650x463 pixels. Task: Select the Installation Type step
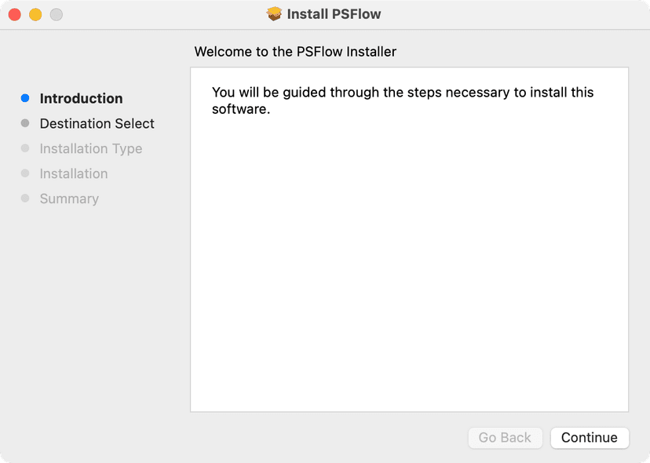coord(91,148)
